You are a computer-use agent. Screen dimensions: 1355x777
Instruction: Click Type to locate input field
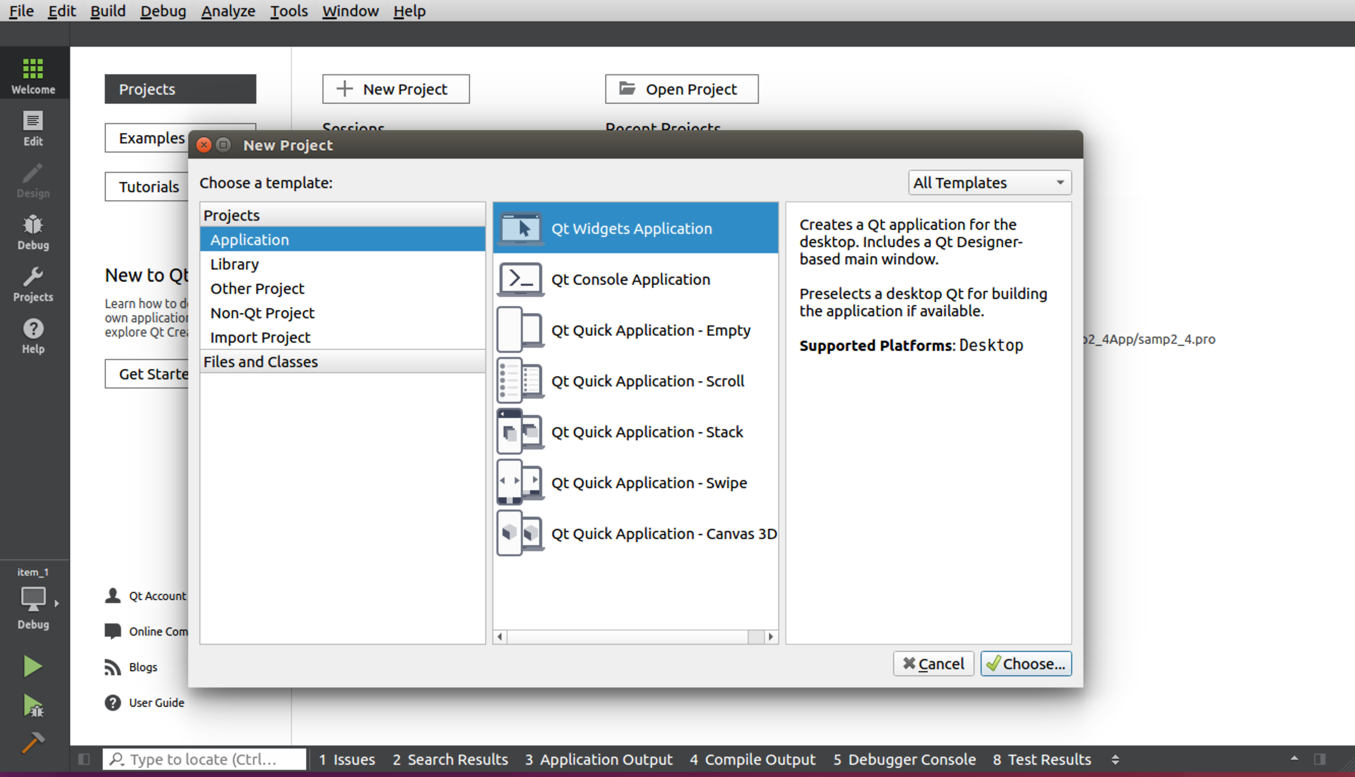tap(205, 759)
